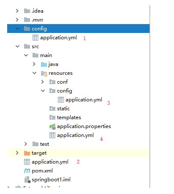Select the java row label
174x194 pixels.
pyautogui.click(x=53, y=64)
